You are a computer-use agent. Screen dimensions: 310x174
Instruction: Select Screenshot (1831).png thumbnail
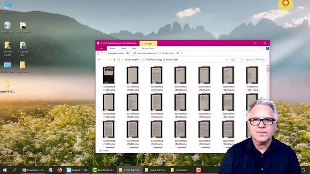coord(252,75)
